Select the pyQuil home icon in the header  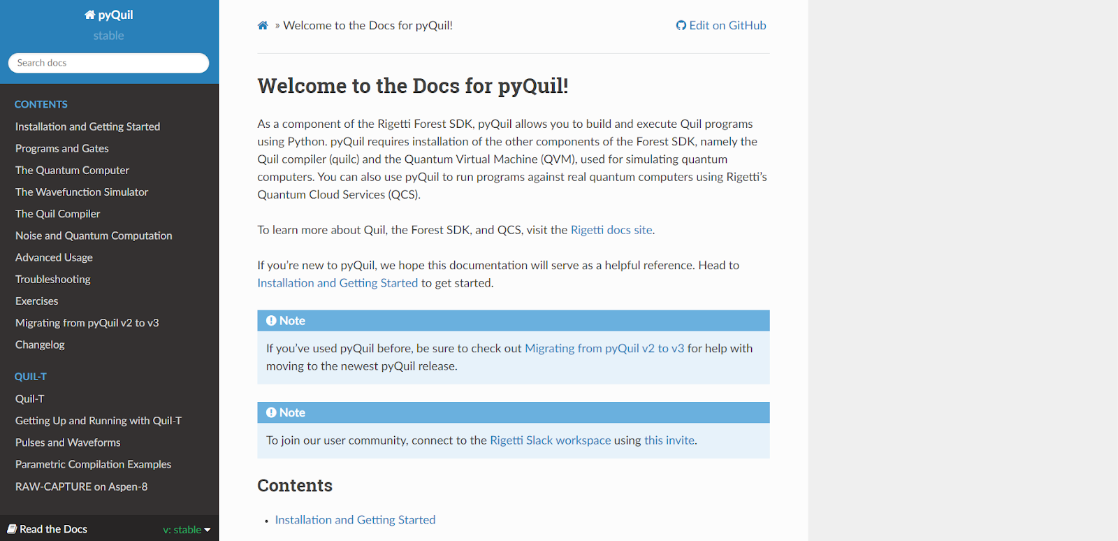coord(89,14)
